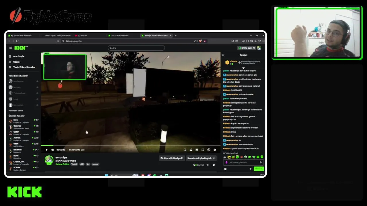Open a new browser tab

(176, 35)
